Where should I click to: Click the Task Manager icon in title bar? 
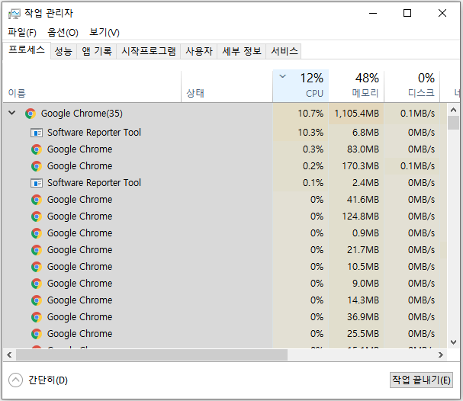(14, 14)
